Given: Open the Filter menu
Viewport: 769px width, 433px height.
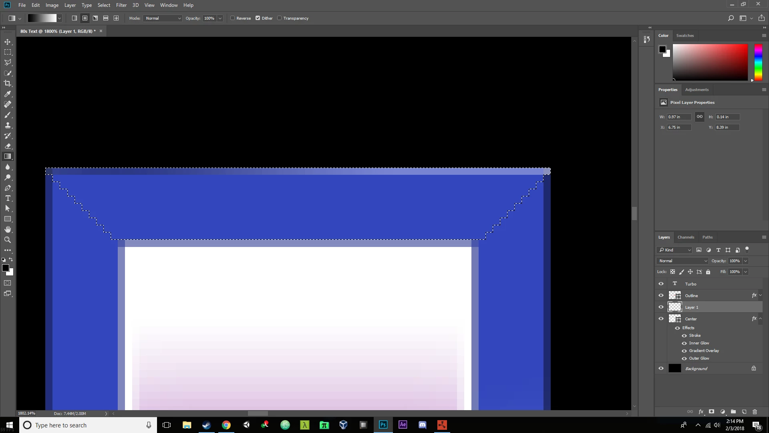Looking at the screenshot, I should pyautogui.click(x=121, y=5).
